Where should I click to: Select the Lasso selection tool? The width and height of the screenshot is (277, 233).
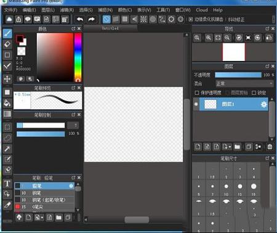tap(7, 138)
